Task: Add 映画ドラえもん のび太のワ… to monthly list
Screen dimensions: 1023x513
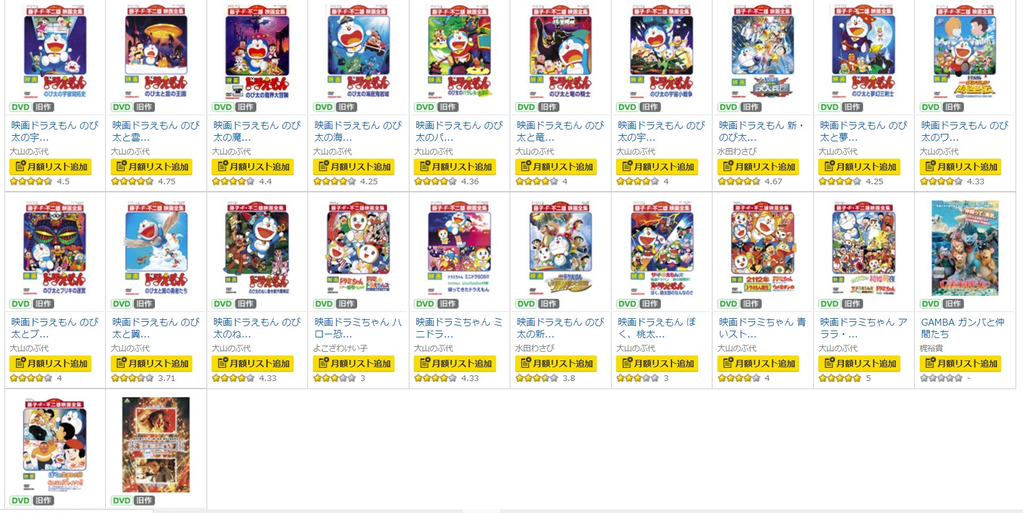Action: coord(961,166)
